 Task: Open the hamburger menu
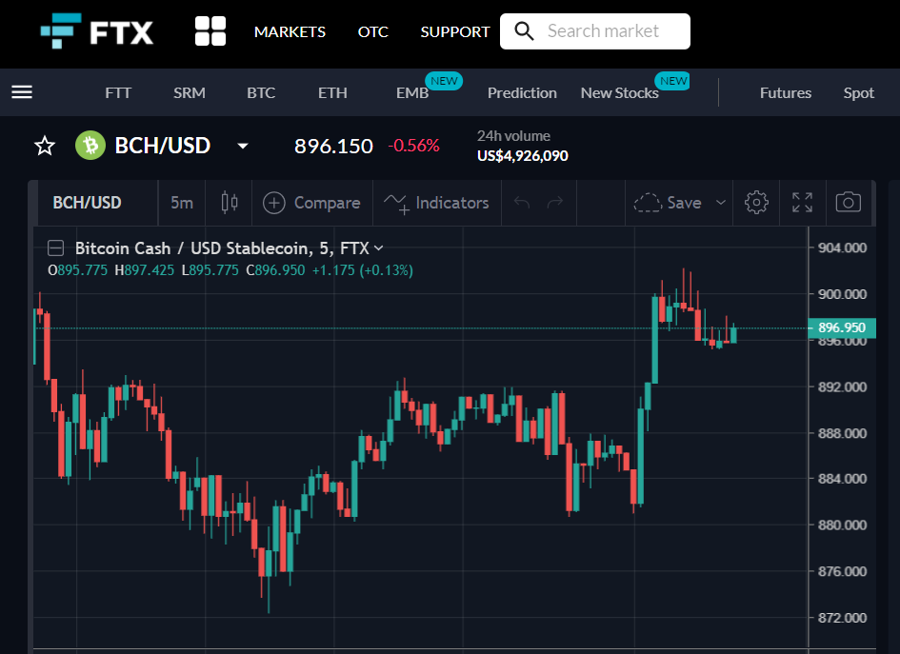[x=22, y=91]
